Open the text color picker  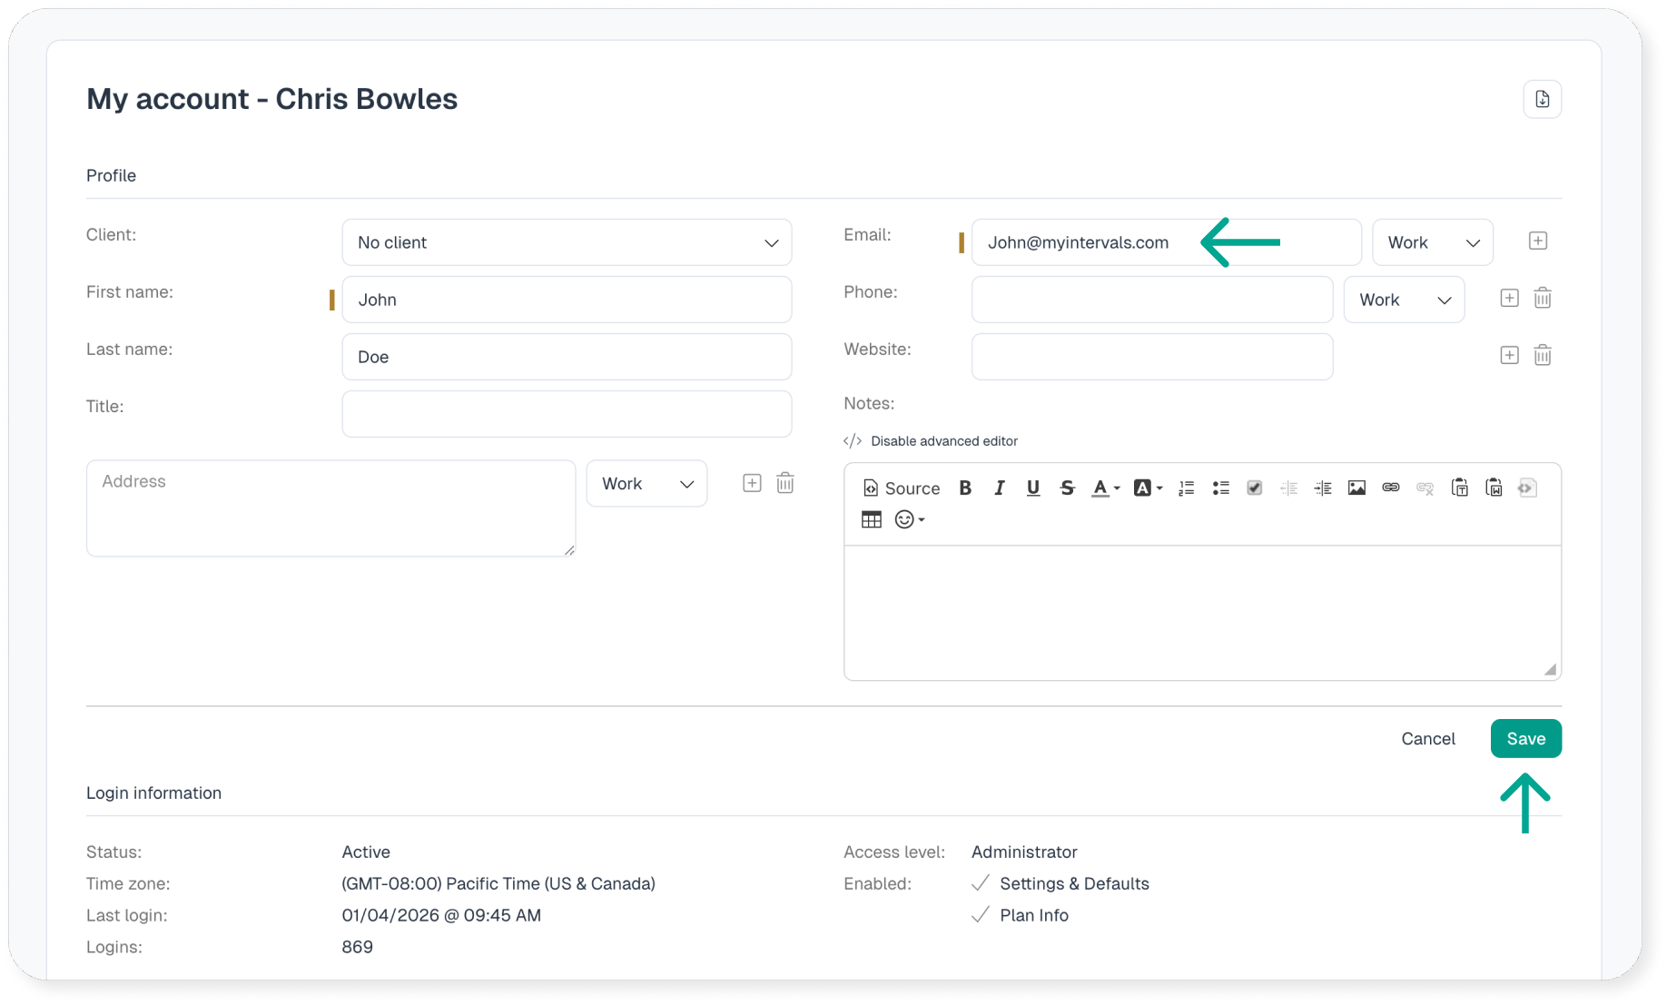[x=1104, y=488]
